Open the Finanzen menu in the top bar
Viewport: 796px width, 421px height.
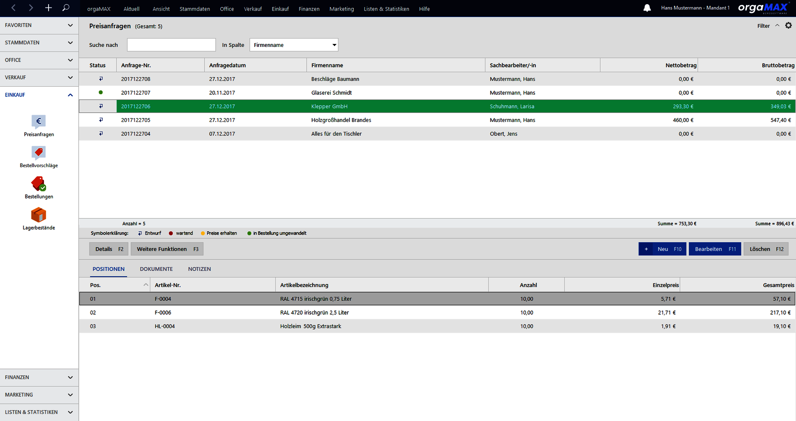point(309,9)
